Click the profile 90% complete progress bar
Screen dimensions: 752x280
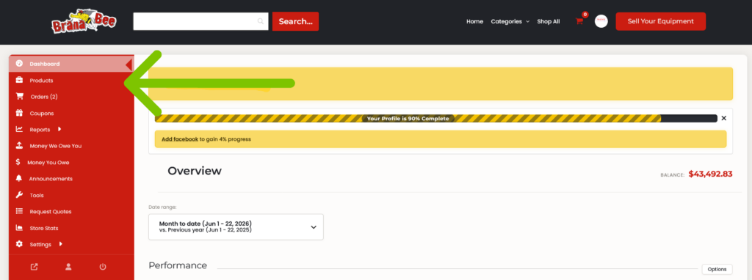click(x=436, y=118)
